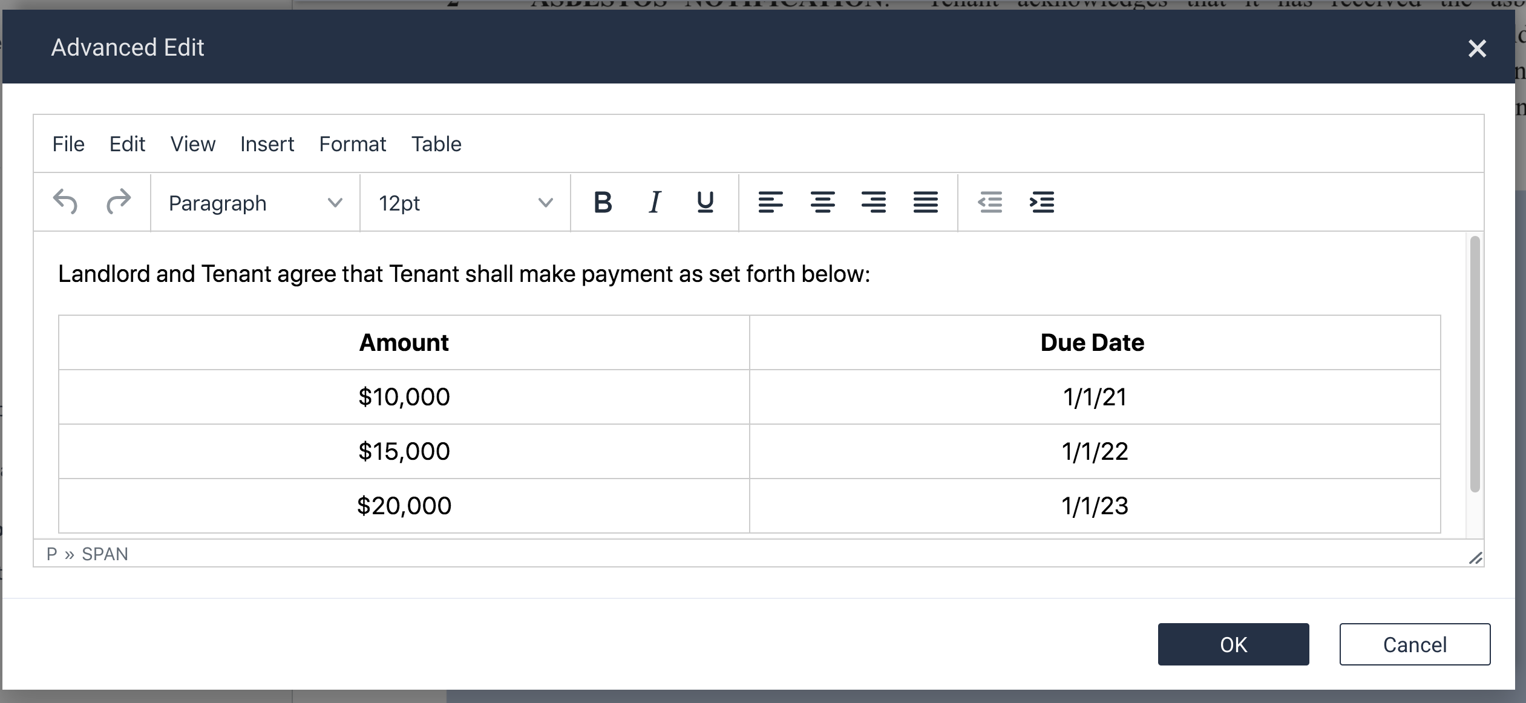This screenshot has height=703, width=1526.
Task: Align text left
Action: point(770,202)
